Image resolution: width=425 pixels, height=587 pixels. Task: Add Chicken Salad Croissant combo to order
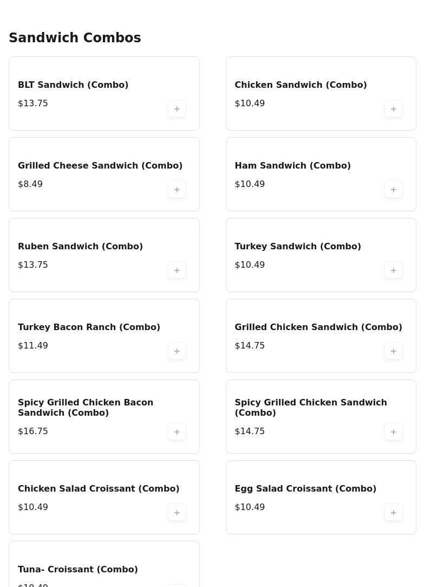(x=177, y=513)
